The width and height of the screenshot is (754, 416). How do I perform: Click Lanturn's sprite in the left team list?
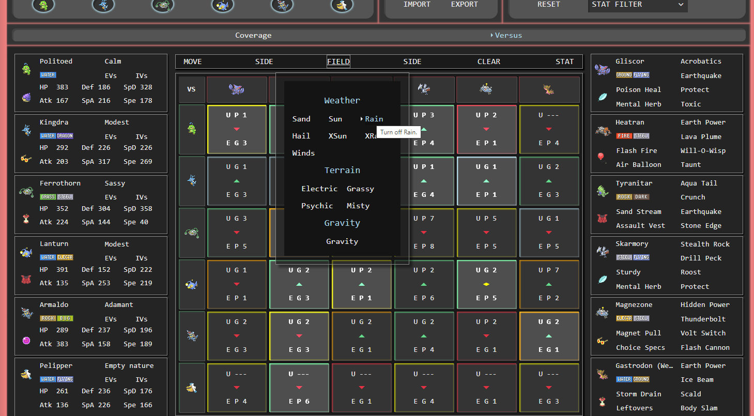26,252
